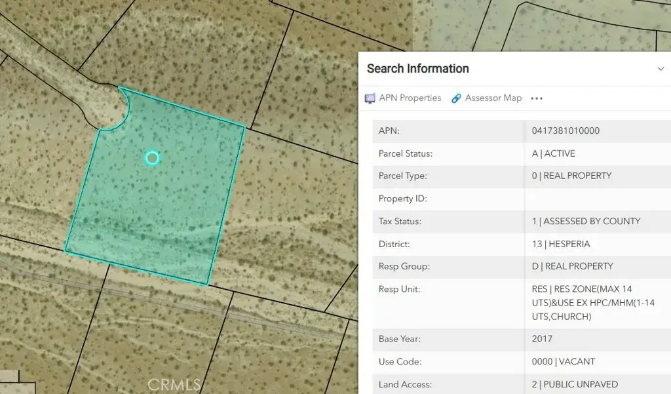
Task: Select the APN value 0417381010000
Action: pyautogui.click(x=566, y=130)
